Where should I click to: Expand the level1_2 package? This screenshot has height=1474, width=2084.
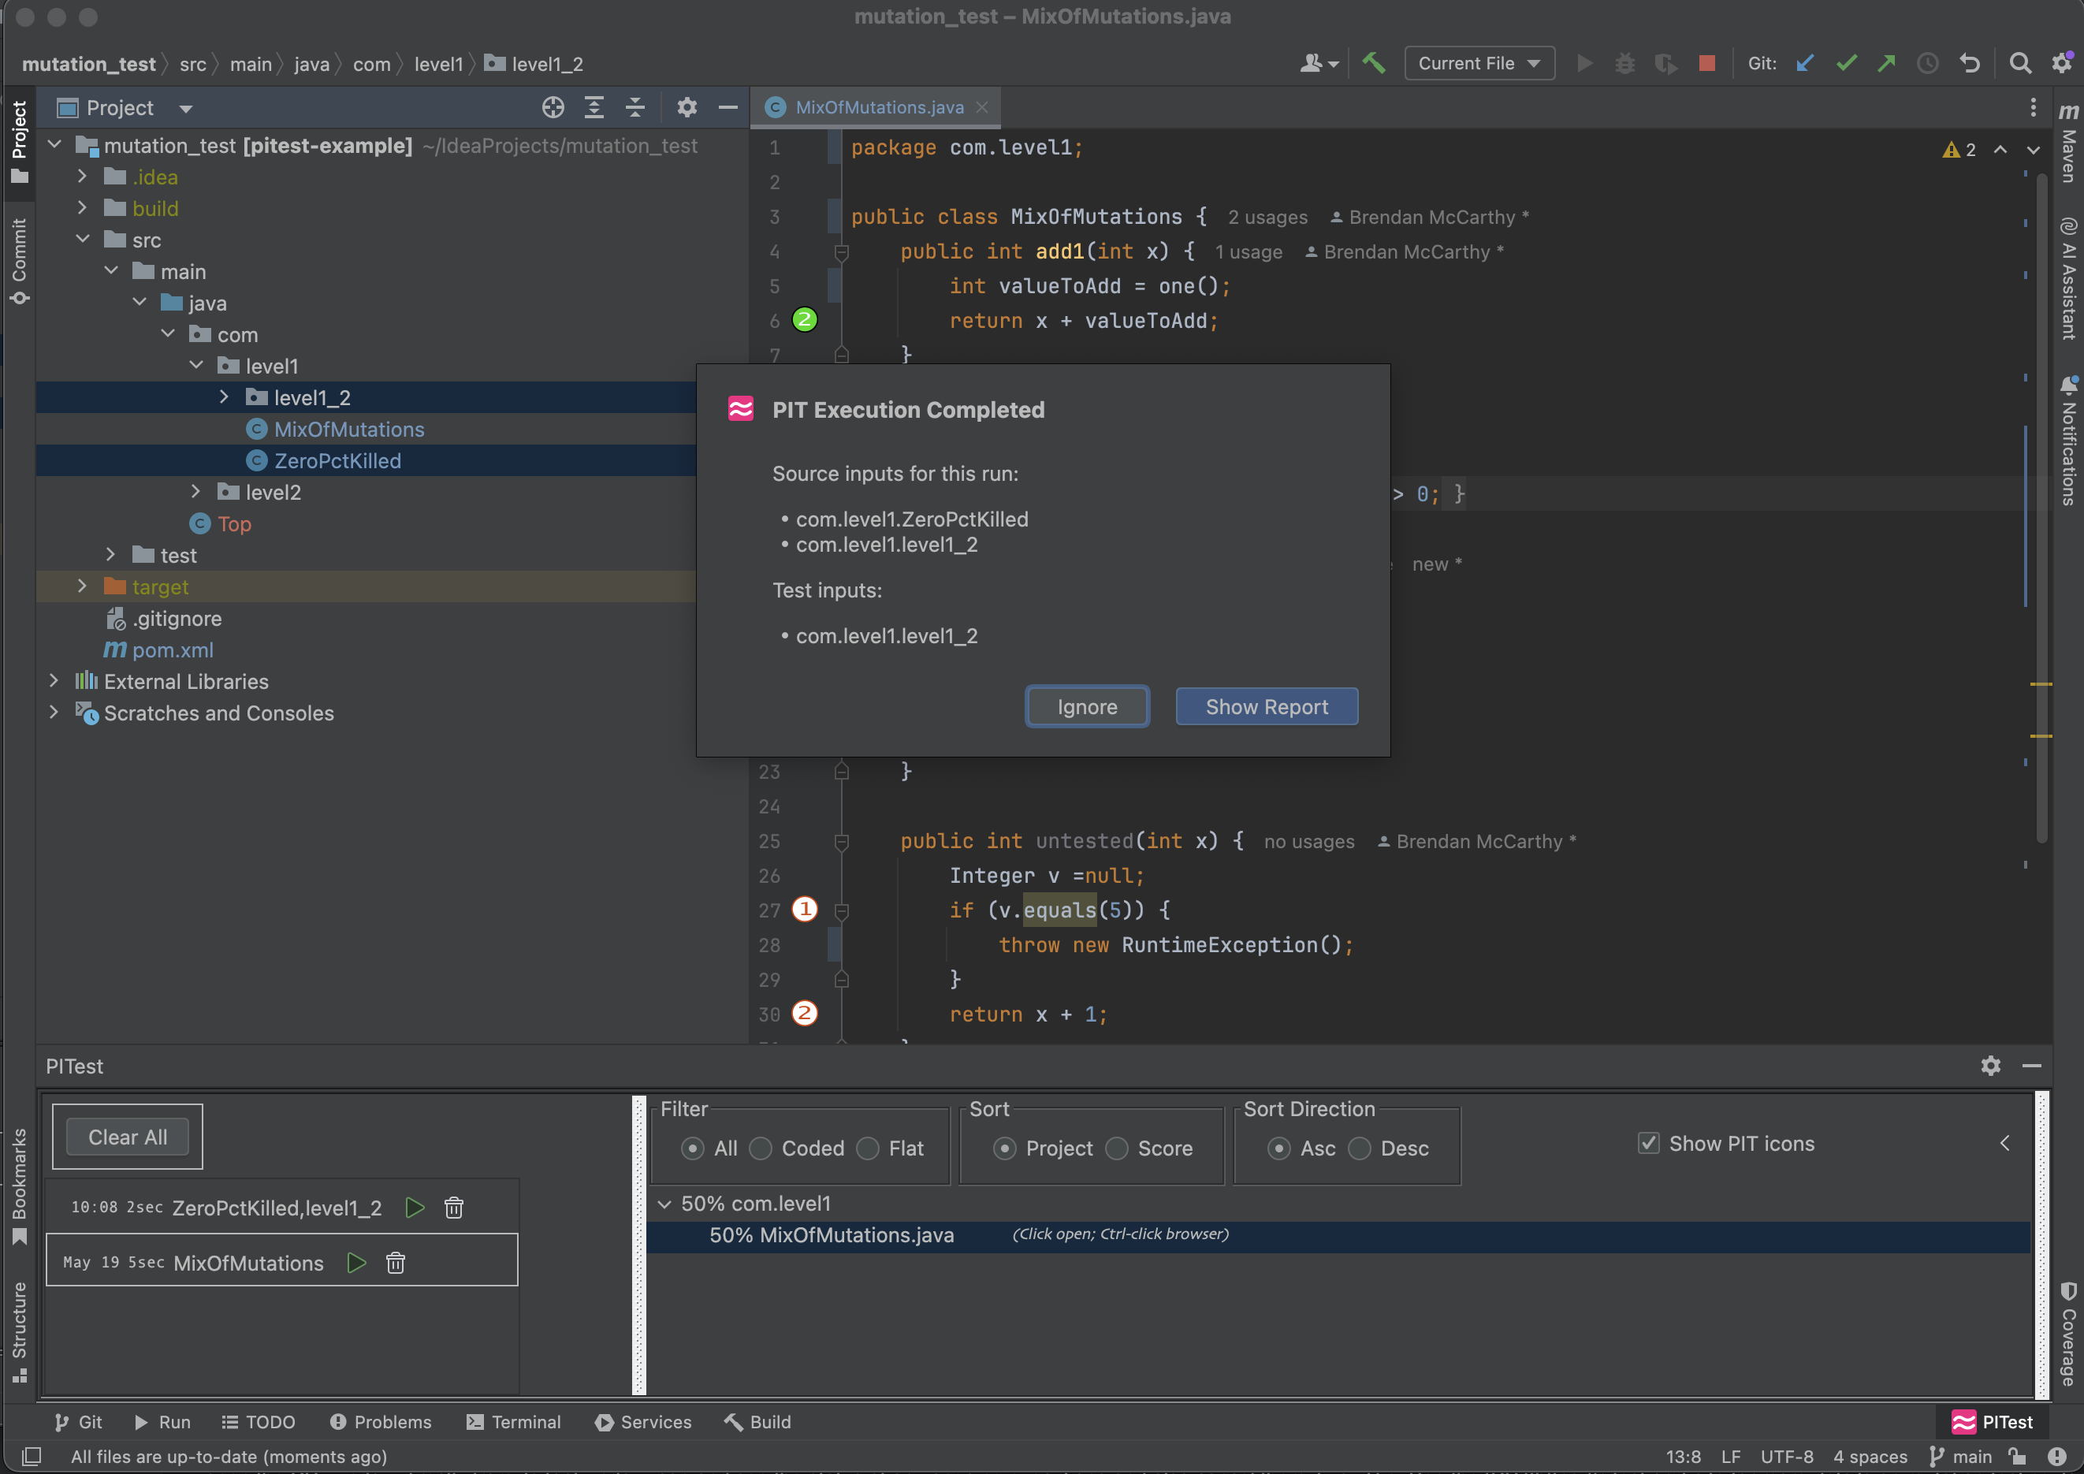224,396
